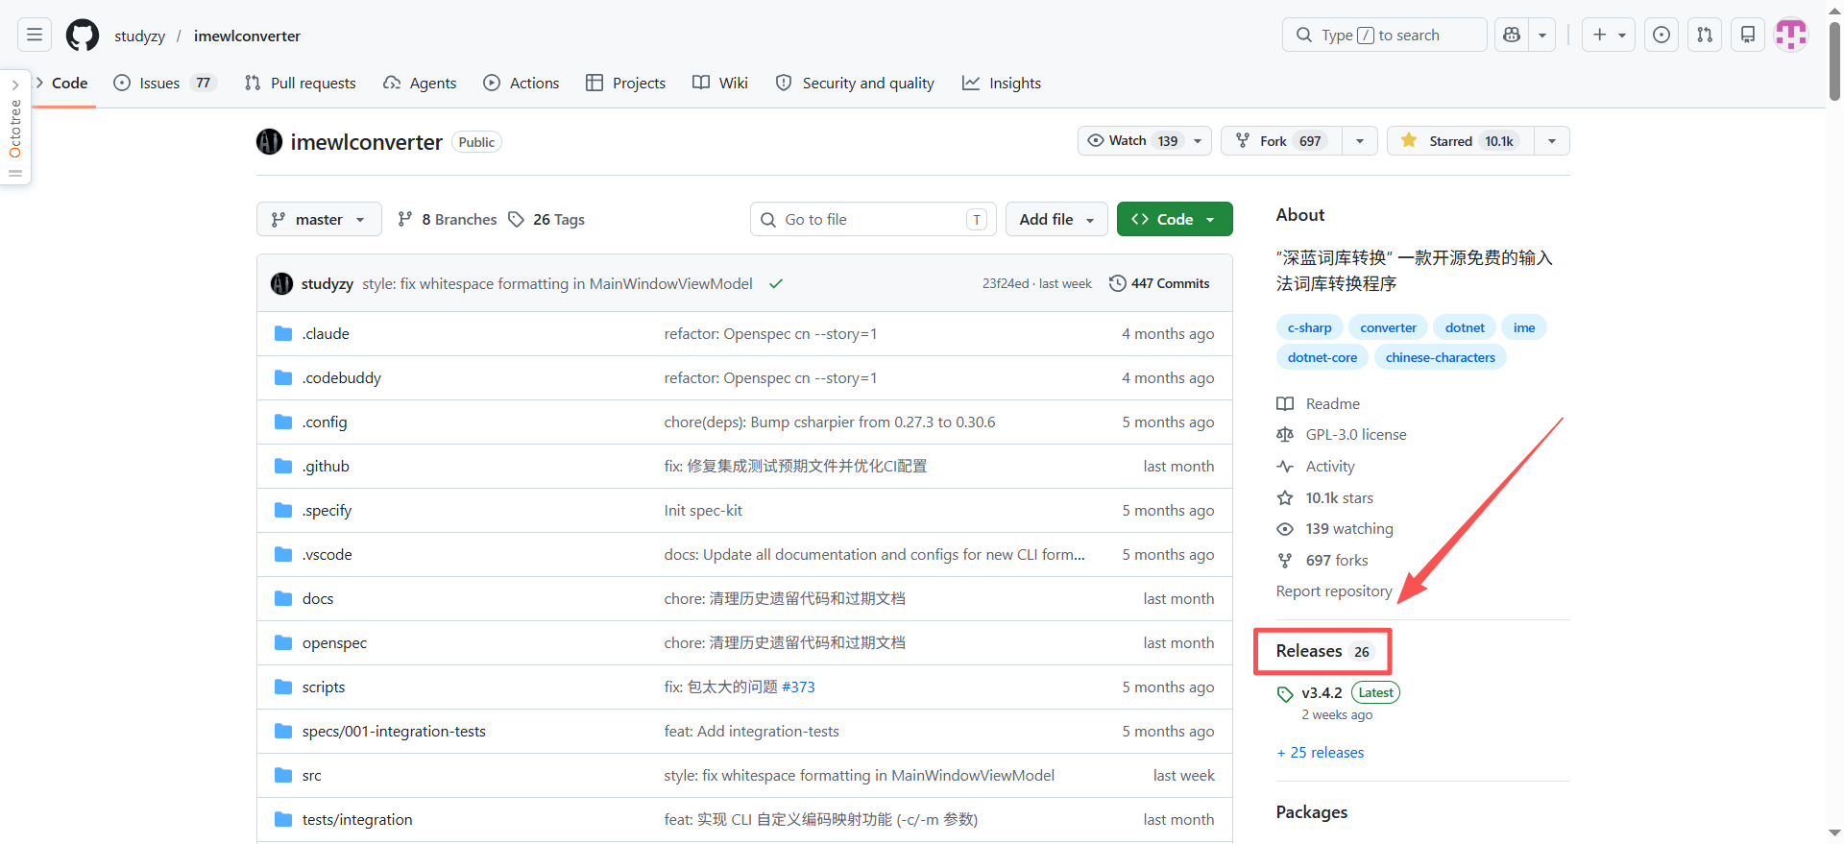View 26 Tags link
The width and height of the screenshot is (1844, 844).
point(546,220)
